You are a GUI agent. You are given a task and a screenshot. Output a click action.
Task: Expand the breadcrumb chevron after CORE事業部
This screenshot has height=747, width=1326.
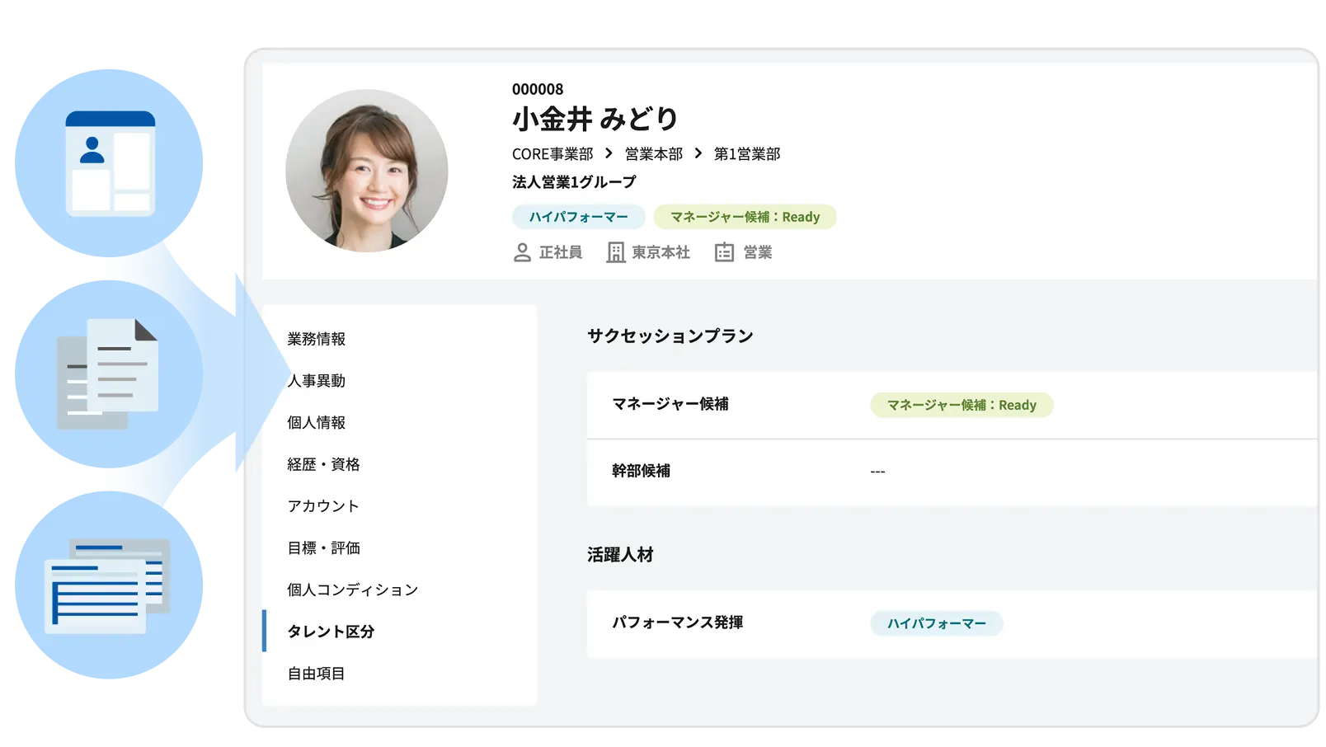(x=608, y=153)
